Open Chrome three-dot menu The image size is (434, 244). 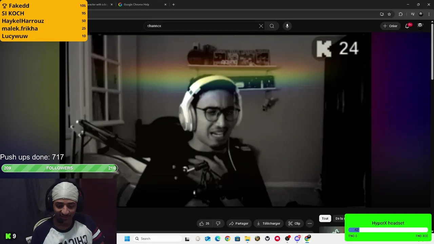pos(429,14)
